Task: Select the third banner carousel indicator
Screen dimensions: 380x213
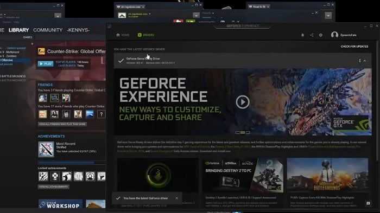Action: (x=248, y=132)
